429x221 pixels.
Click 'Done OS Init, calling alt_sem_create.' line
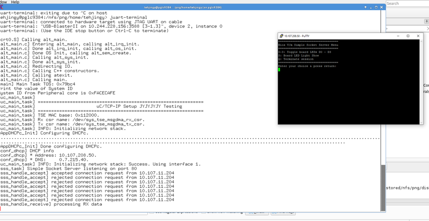66,53
